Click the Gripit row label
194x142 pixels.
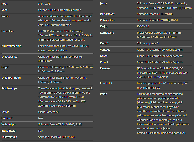point(5,67)
